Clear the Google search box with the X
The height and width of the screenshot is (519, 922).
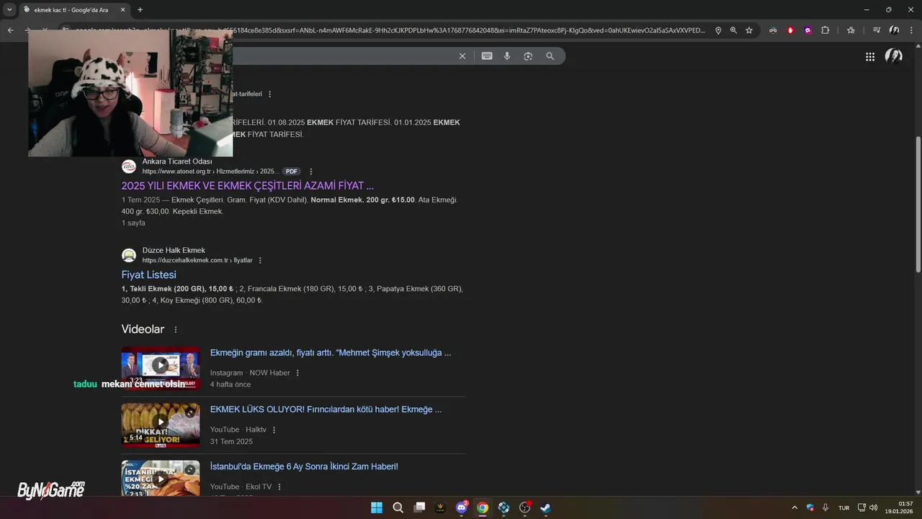tap(462, 56)
